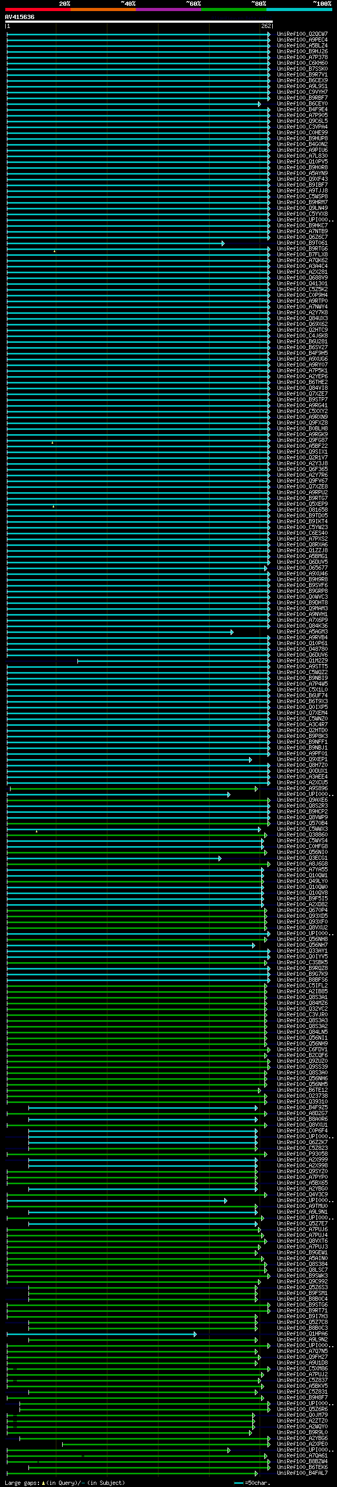
Task: Select the UniRef100_A3A4C4 label
Action: [x=302, y=266]
